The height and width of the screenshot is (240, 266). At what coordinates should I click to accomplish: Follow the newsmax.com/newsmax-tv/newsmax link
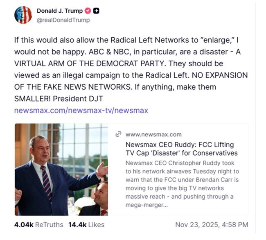(81, 110)
